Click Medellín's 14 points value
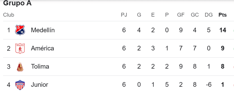The width and height of the screenshot is (234, 98). coord(223,30)
